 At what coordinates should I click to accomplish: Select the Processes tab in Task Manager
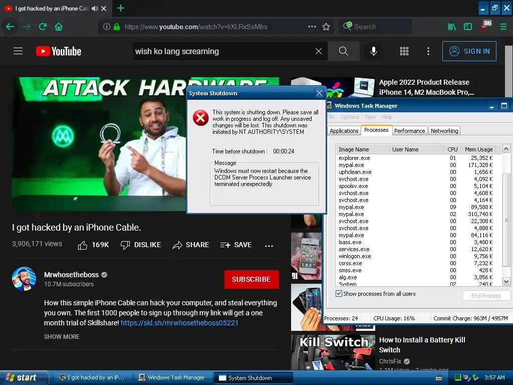click(376, 130)
